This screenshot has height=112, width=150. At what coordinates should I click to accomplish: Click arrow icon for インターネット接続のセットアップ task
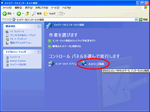point(50,41)
